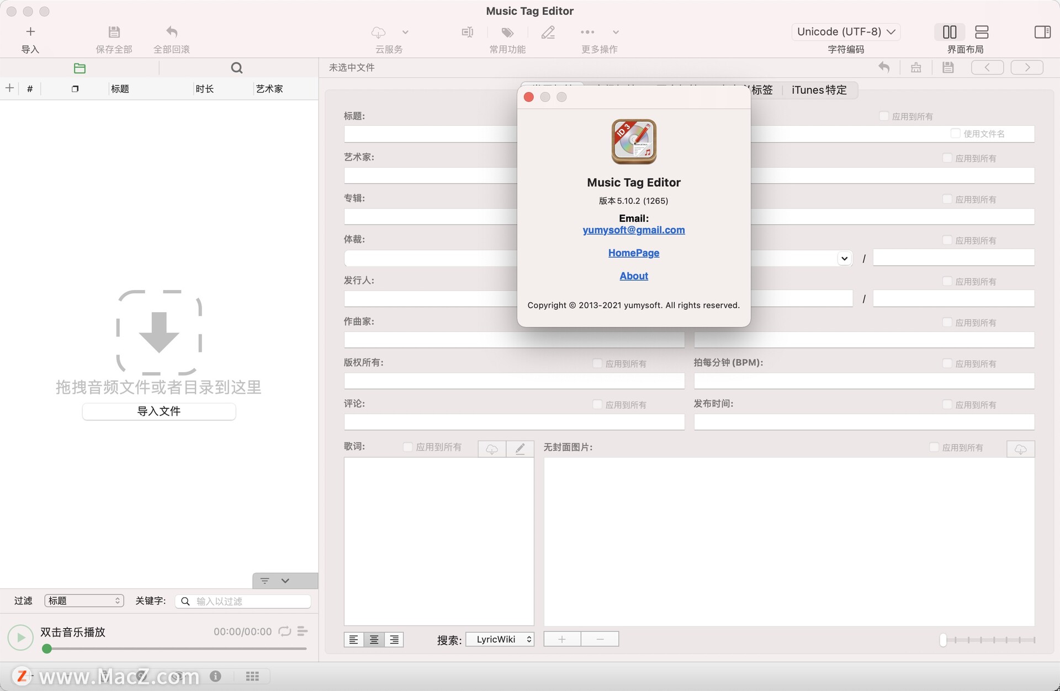Viewport: 1060px width, 691px height.
Task: Open the LyricWiki search source dropdown
Action: [500, 639]
